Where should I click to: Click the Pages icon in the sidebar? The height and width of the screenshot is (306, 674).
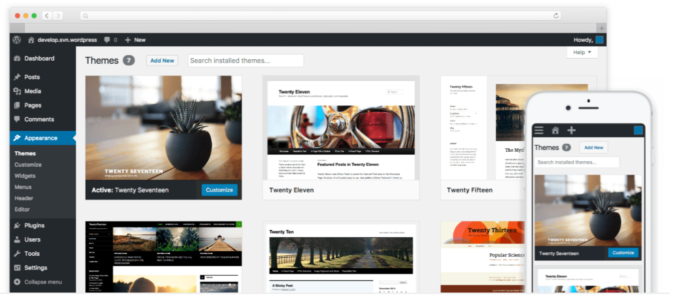click(17, 105)
